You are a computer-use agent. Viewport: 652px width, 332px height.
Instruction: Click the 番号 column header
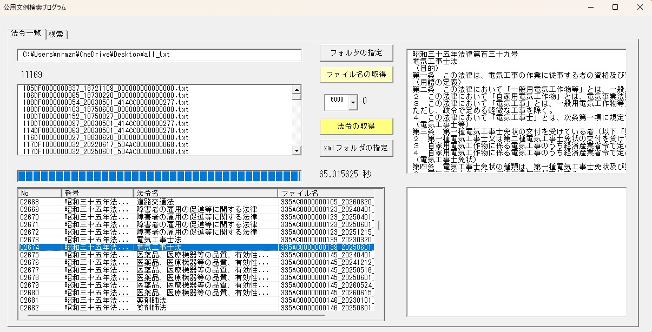97,193
